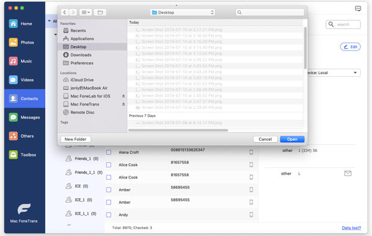
Task: Click the feedback chat icon
Action: (x=358, y=9)
